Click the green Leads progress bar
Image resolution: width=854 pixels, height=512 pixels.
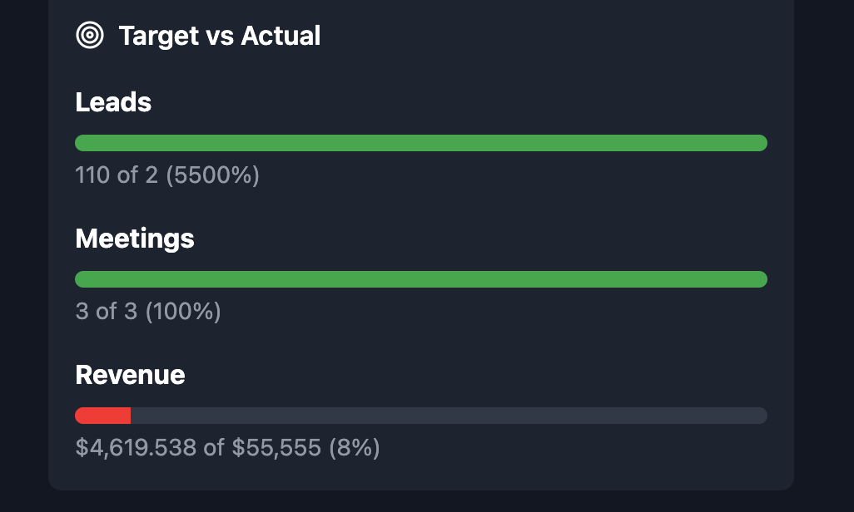[421, 143]
